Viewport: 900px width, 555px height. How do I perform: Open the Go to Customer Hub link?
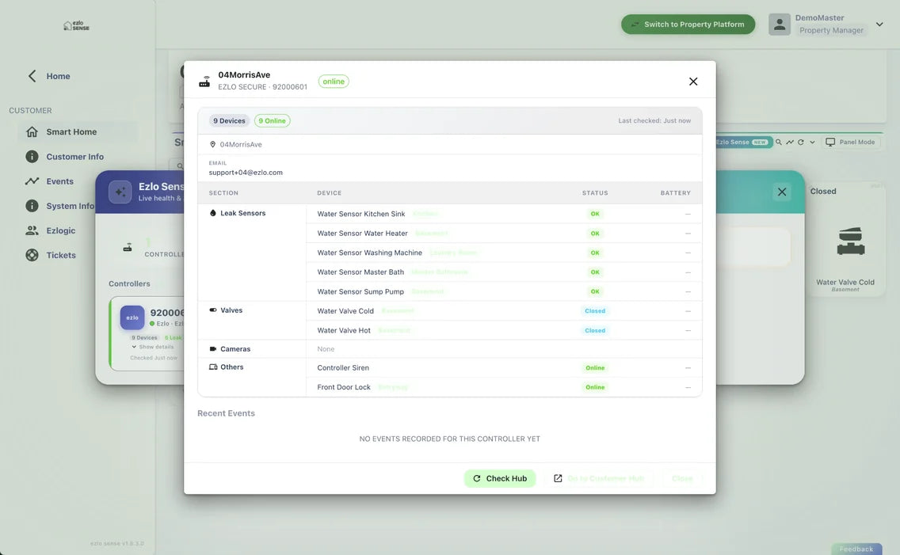tap(599, 478)
